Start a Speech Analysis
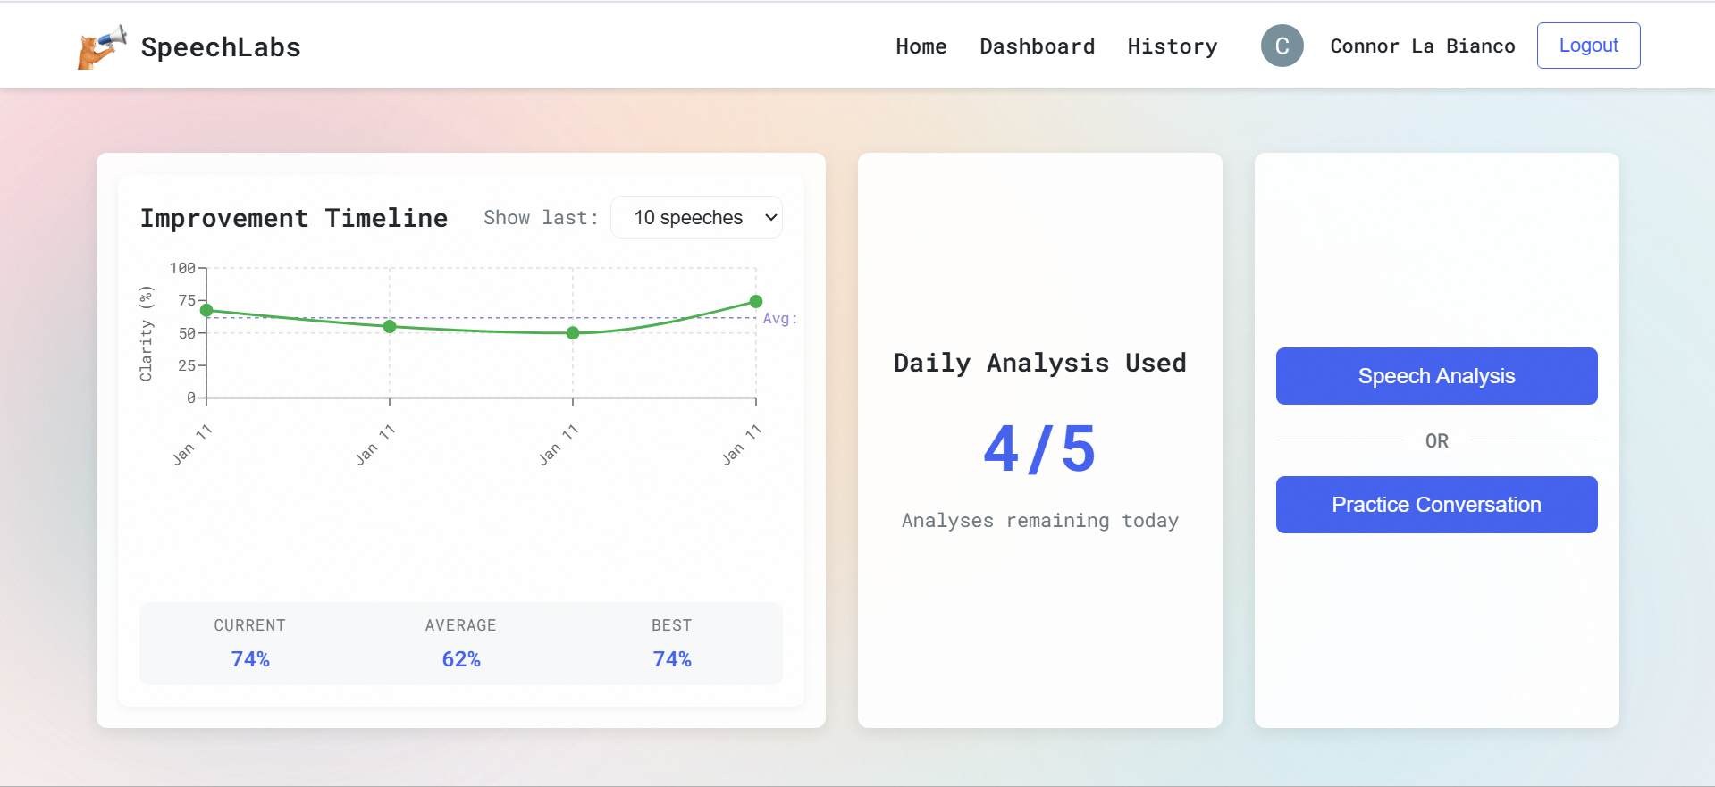This screenshot has height=787, width=1715. [1437, 376]
